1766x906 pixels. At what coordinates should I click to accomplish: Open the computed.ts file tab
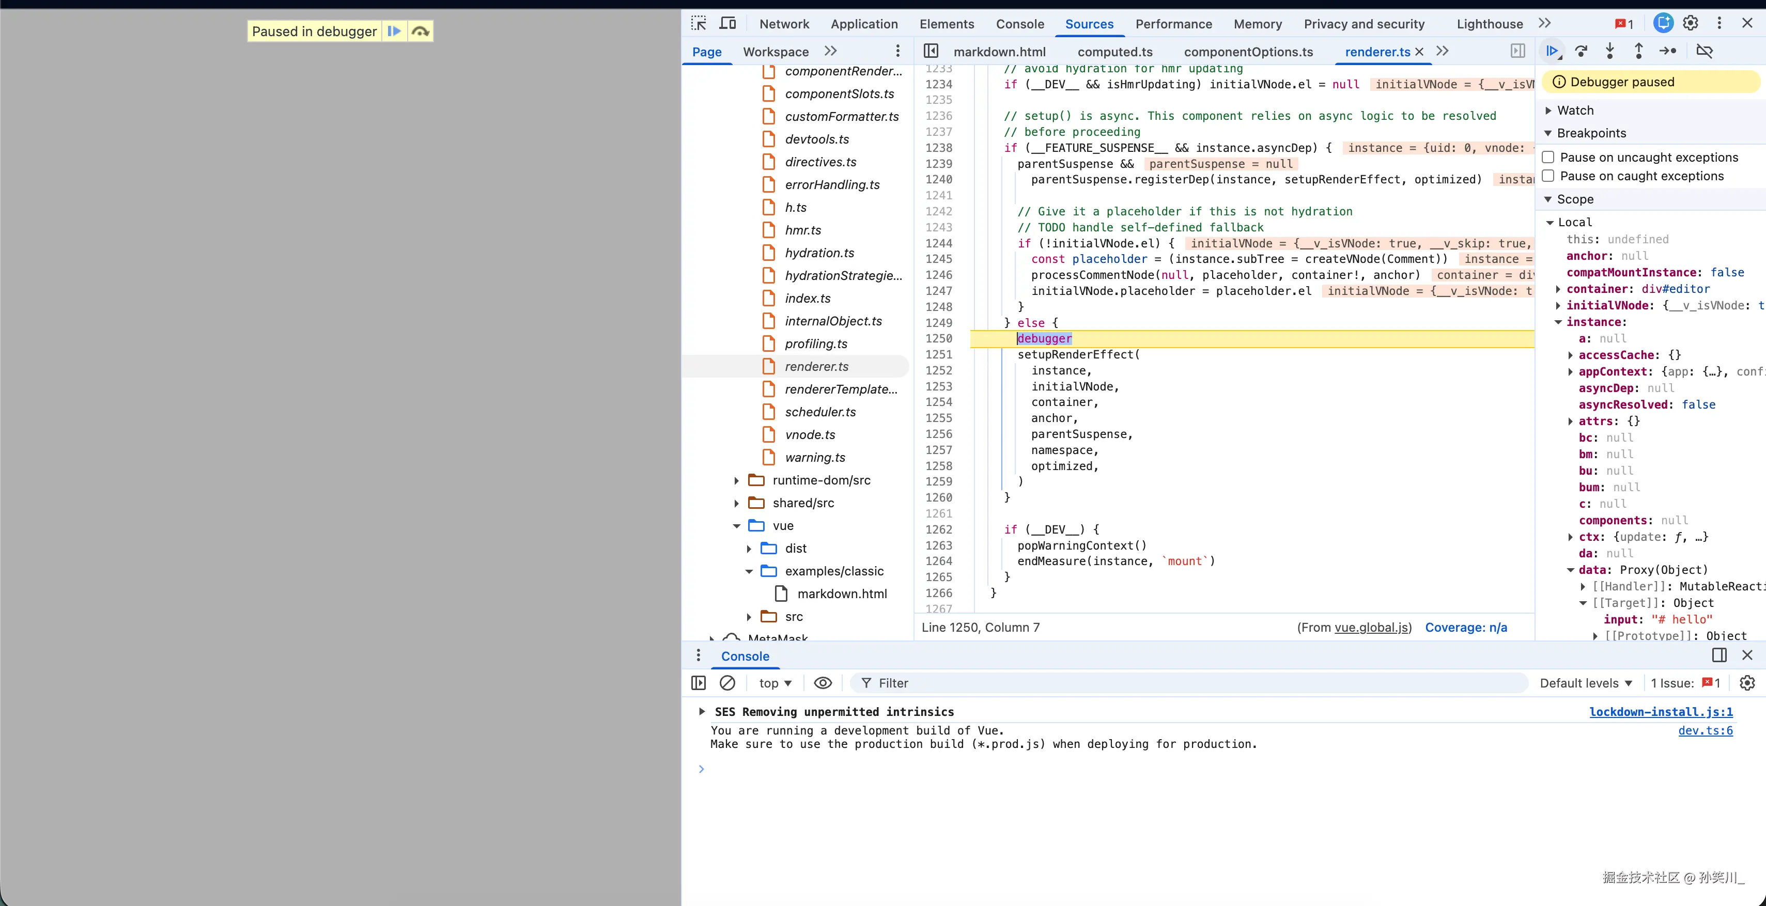point(1114,52)
